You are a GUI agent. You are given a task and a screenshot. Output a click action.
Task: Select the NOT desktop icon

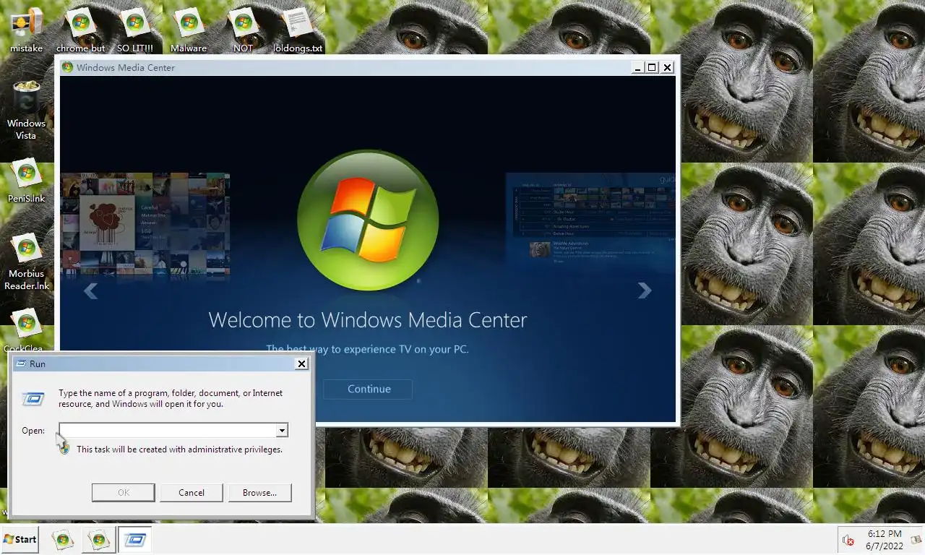coord(243,29)
